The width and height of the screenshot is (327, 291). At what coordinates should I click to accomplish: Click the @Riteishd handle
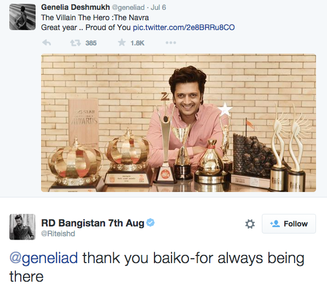(x=58, y=234)
